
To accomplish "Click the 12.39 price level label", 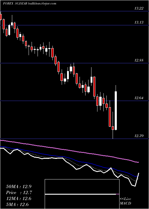I will click(139, 136).
